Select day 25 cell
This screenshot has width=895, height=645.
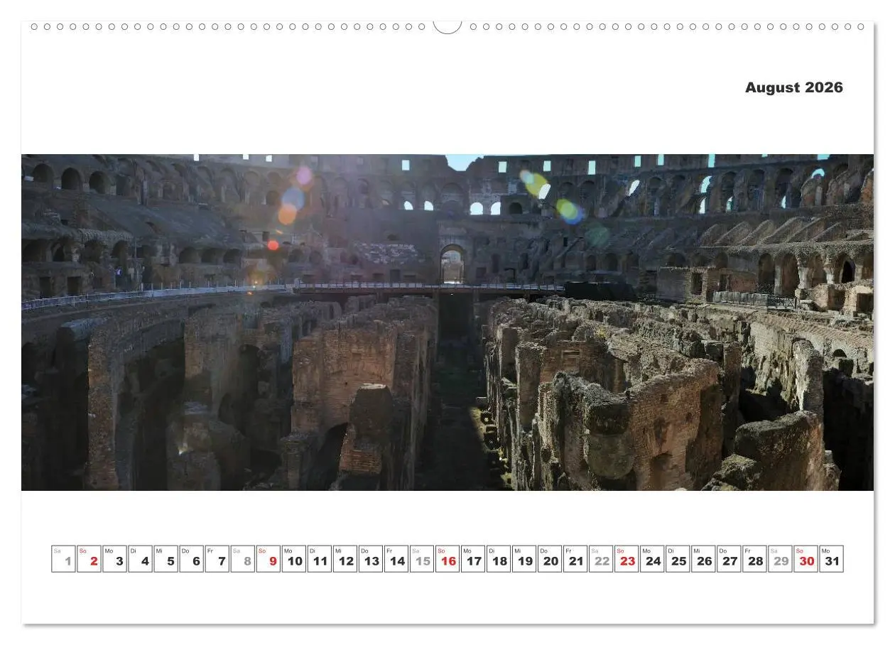click(677, 558)
